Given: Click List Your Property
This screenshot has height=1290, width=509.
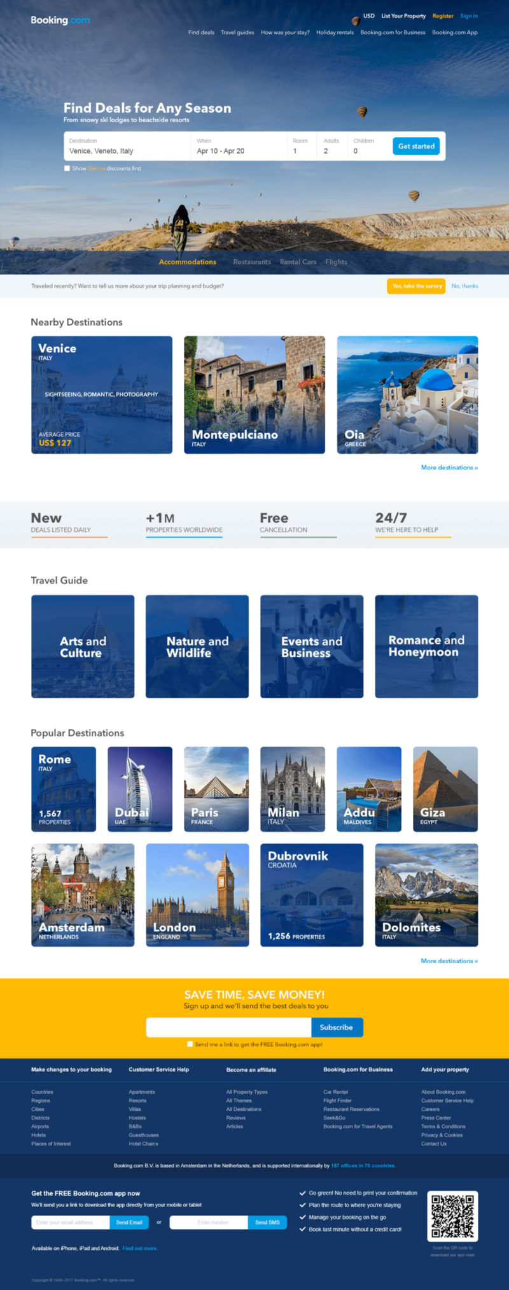Looking at the screenshot, I should point(403,16).
